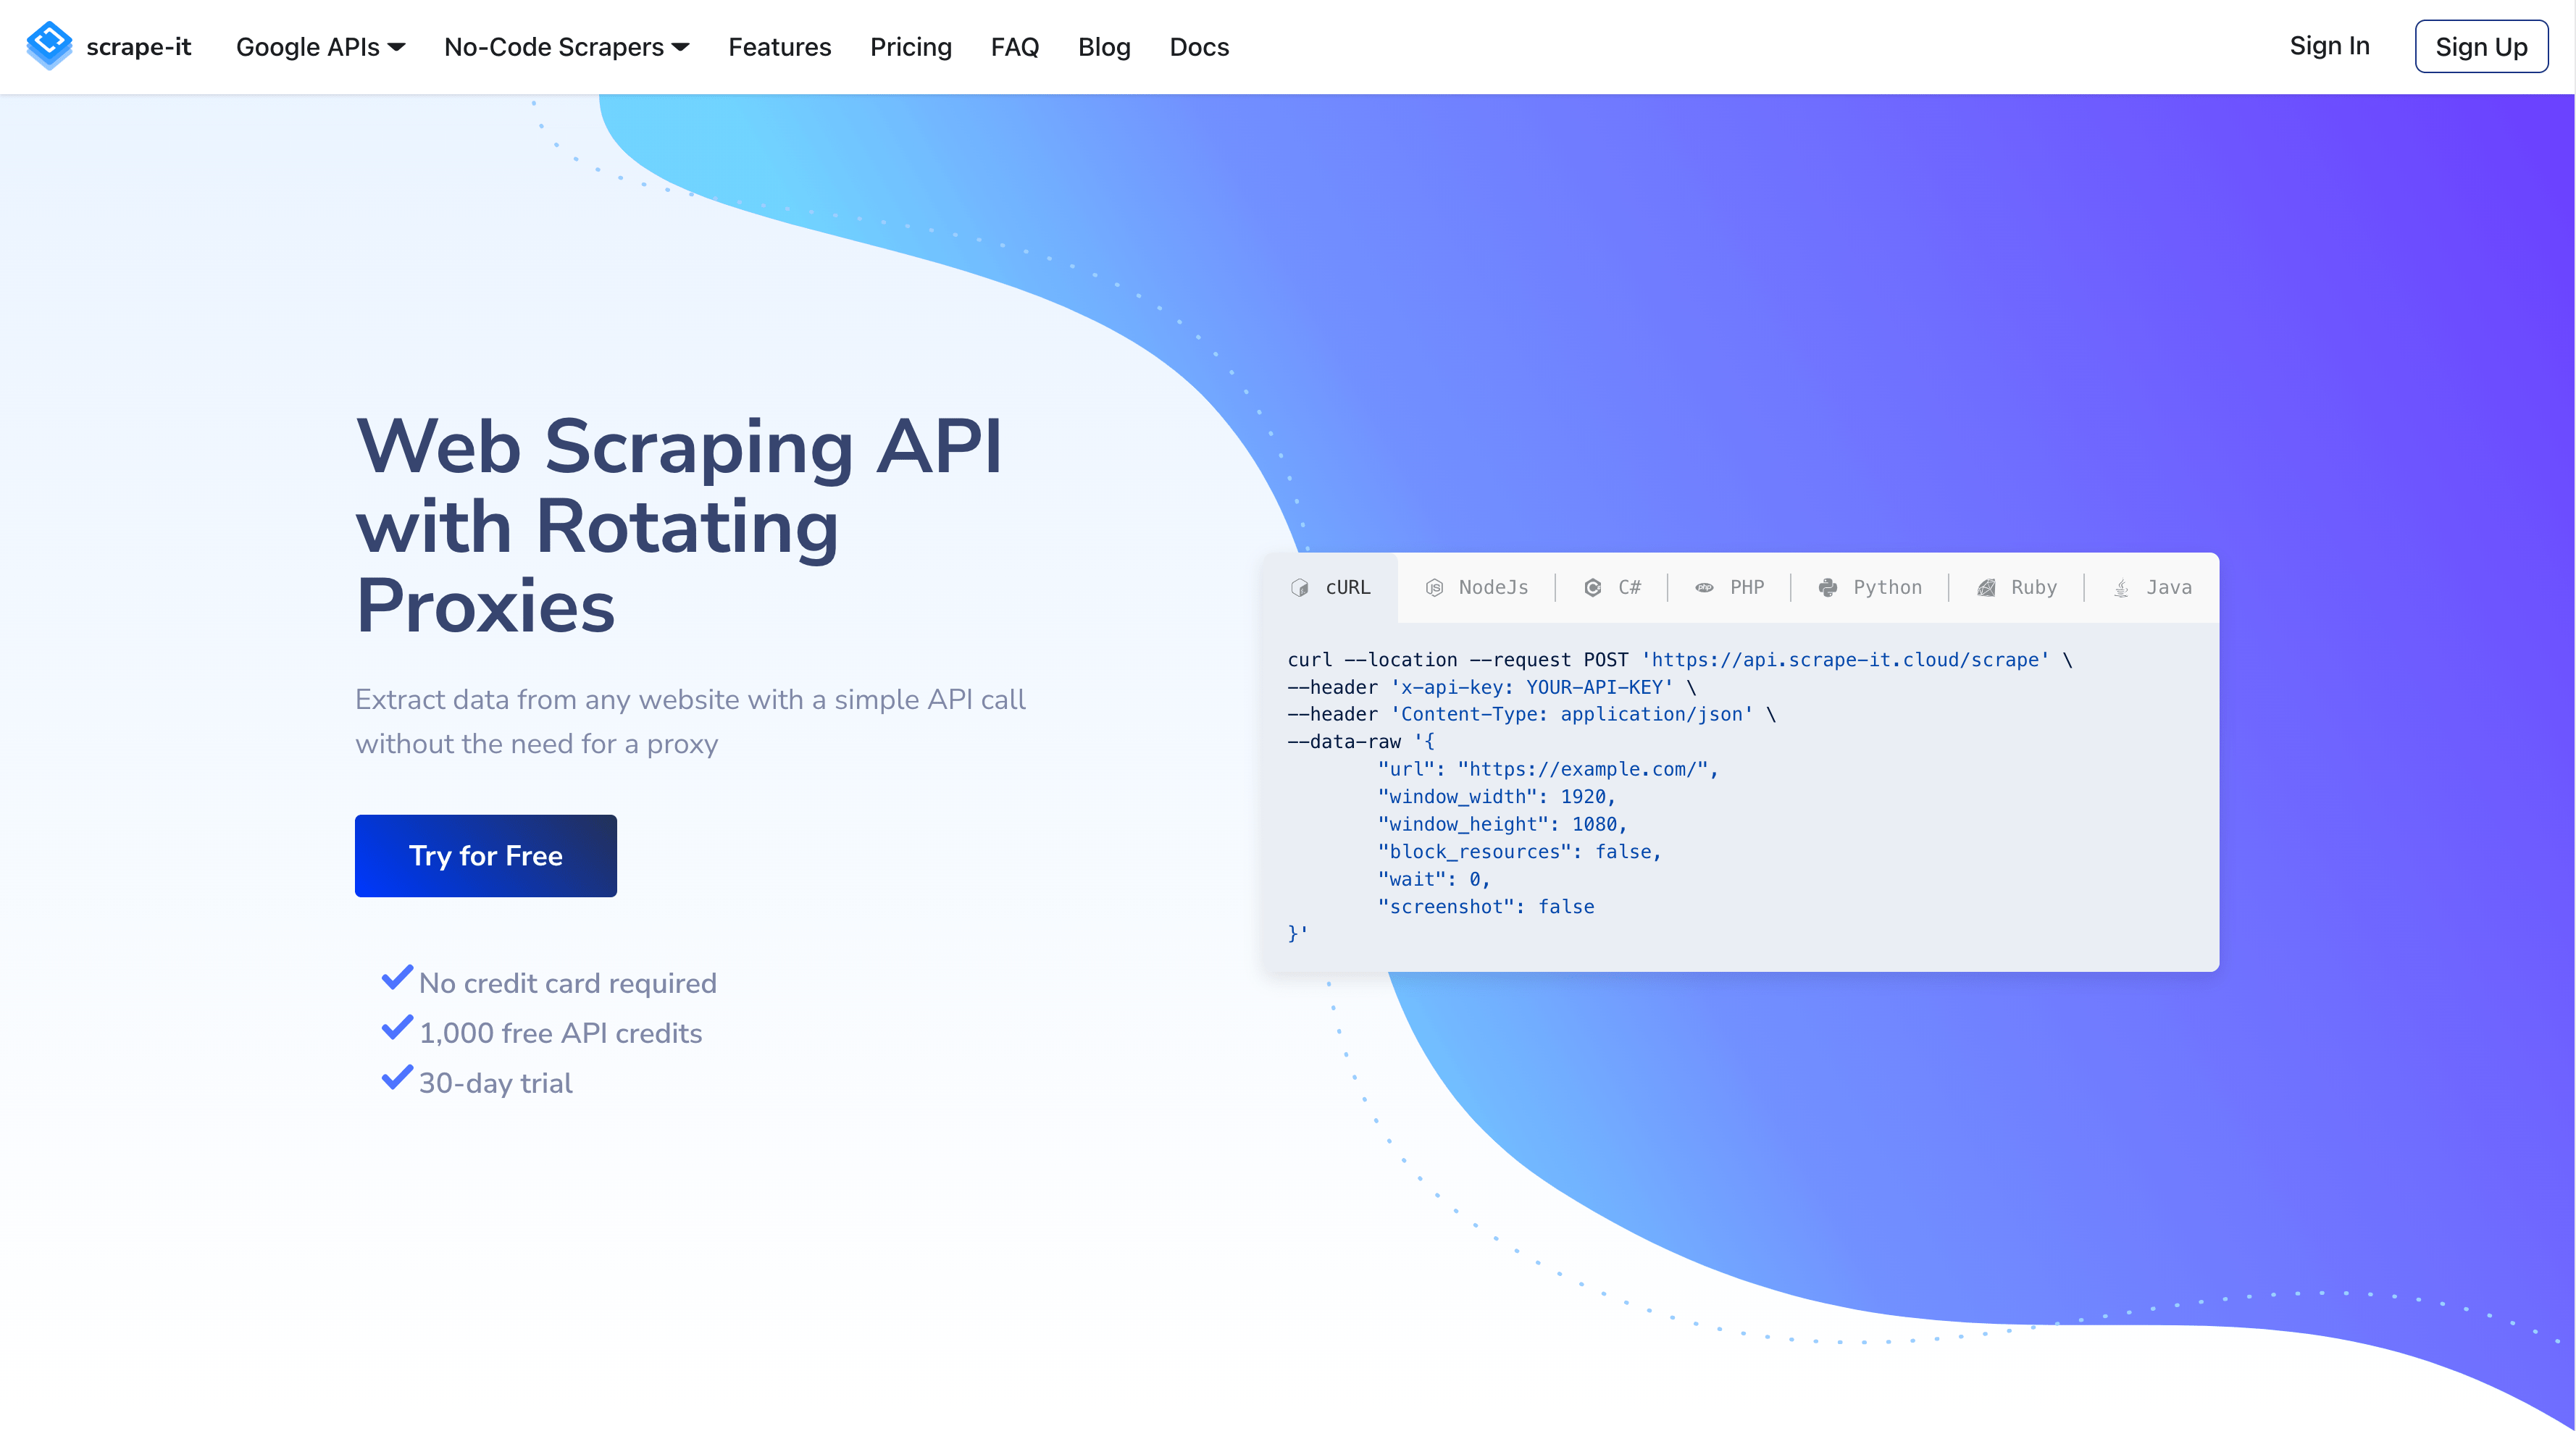
Task: Click the "url": "https://example.com/" line
Action: [x=1547, y=769]
